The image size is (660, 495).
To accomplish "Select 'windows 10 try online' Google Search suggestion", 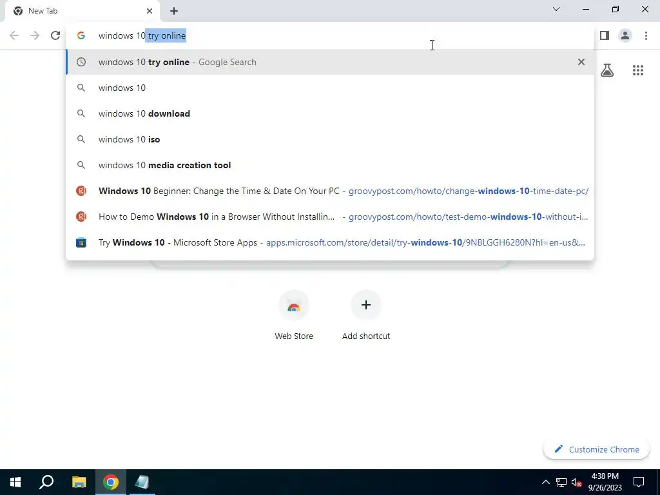I will click(x=330, y=62).
